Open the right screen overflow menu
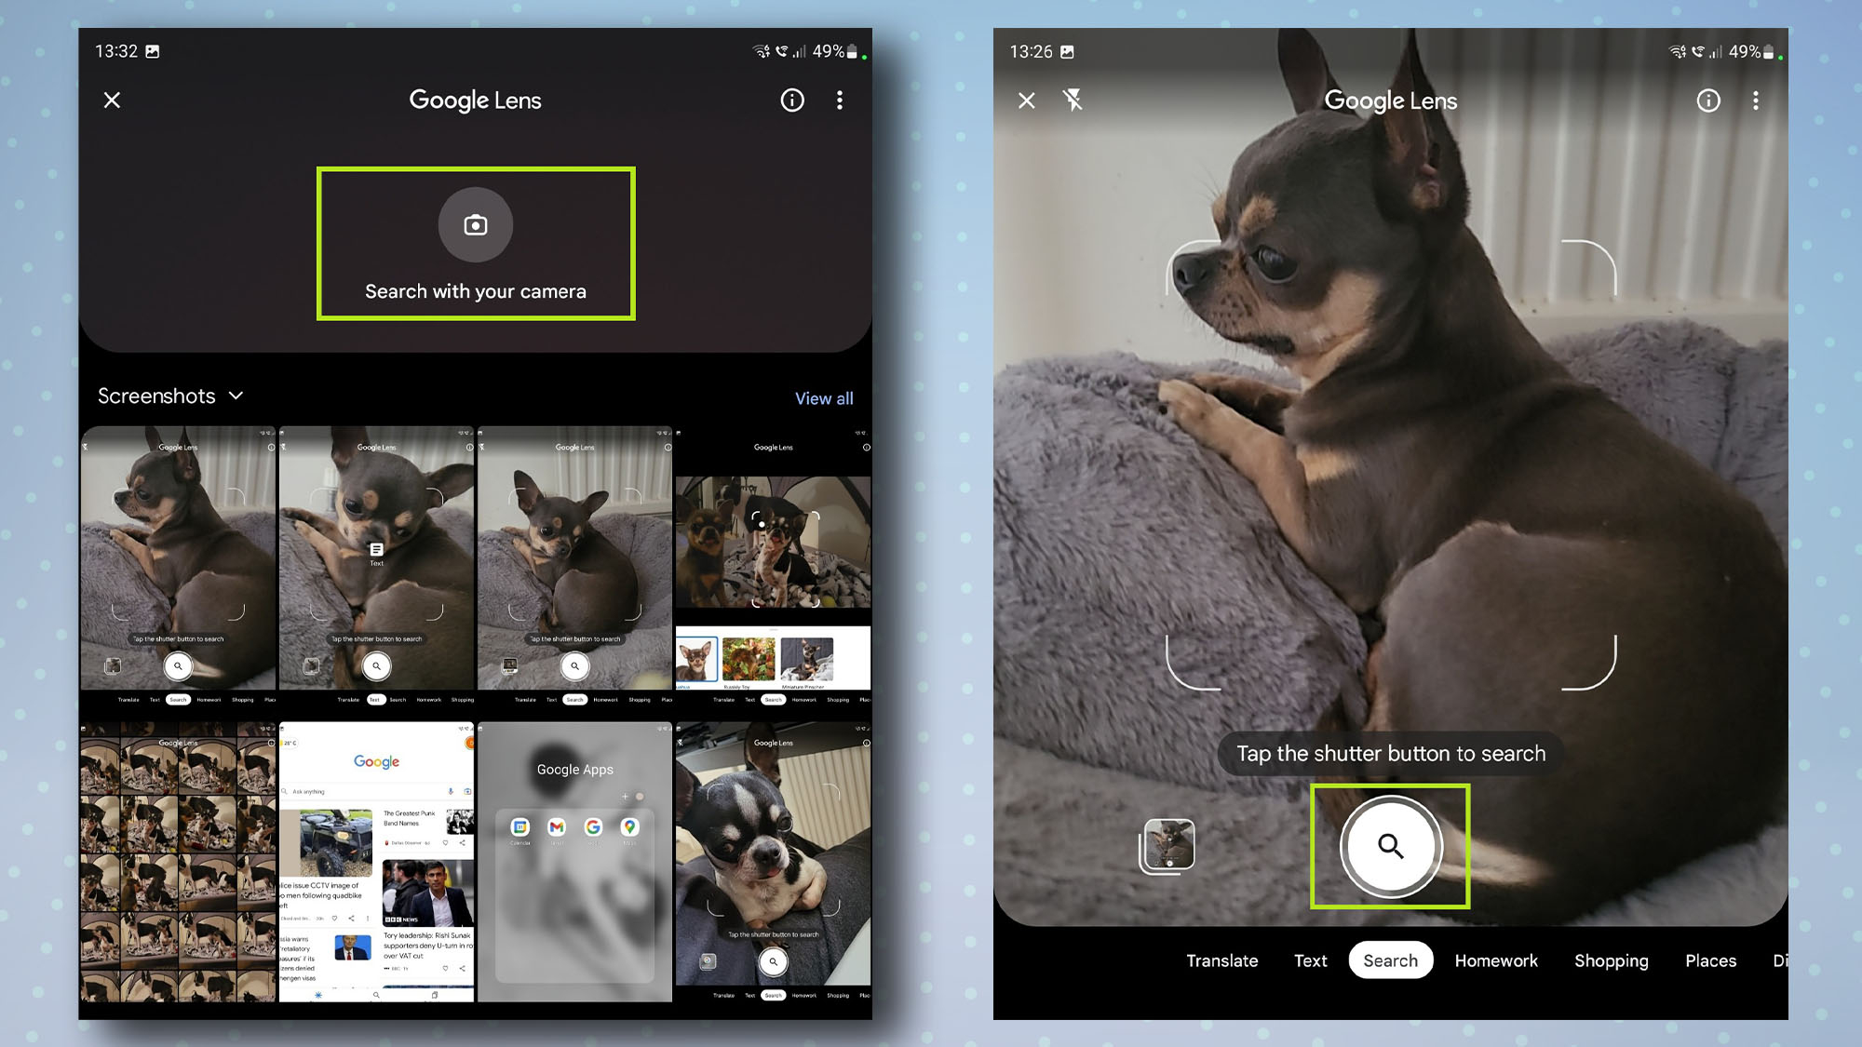The height and width of the screenshot is (1047, 1862). 1755,100
